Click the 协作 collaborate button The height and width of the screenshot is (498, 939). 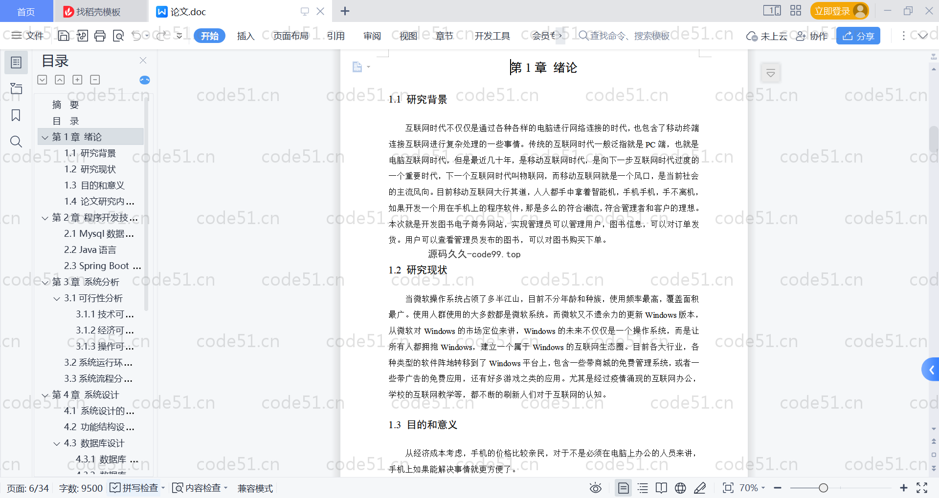coord(812,36)
